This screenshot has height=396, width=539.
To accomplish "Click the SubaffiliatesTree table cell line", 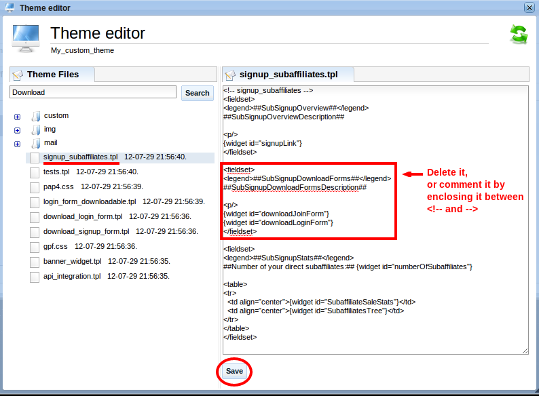I will pyautogui.click(x=316, y=311).
